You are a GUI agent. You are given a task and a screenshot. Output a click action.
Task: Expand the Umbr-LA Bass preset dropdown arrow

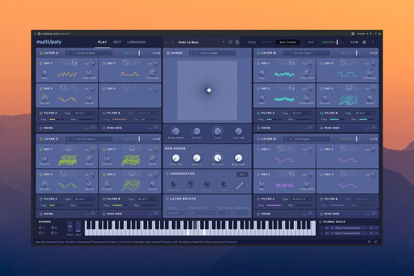coord(223,42)
